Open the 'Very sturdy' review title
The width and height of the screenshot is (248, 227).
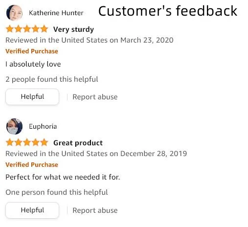click(73, 29)
